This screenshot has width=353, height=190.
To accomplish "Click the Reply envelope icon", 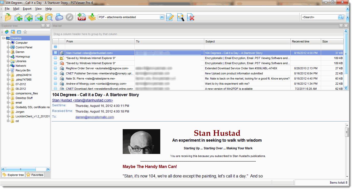I will point(18,17).
